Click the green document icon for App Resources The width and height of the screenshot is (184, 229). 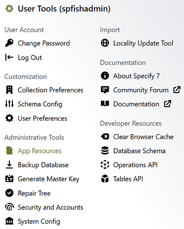point(9,151)
